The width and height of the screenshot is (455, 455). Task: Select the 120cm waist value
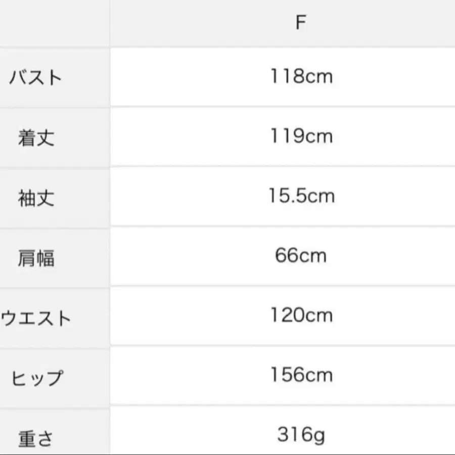(x=301, y=315)
